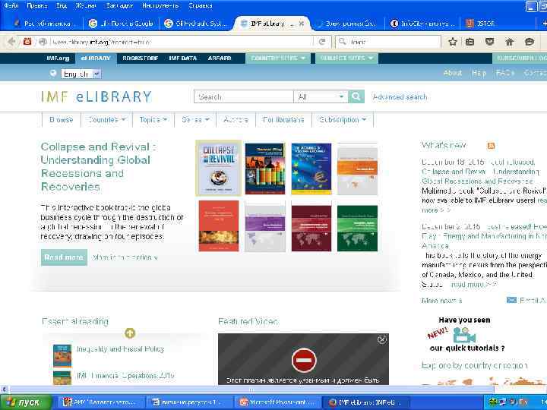The image size is (547, 410).
Task: Dismiss the plugin notice with its X icon
Action: point(382,339)
